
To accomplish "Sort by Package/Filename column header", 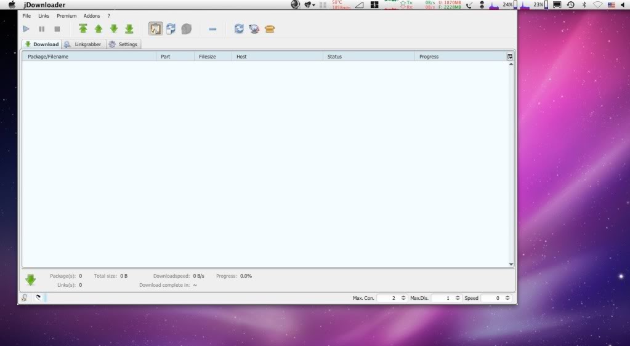I will click(x=89, y=57).
